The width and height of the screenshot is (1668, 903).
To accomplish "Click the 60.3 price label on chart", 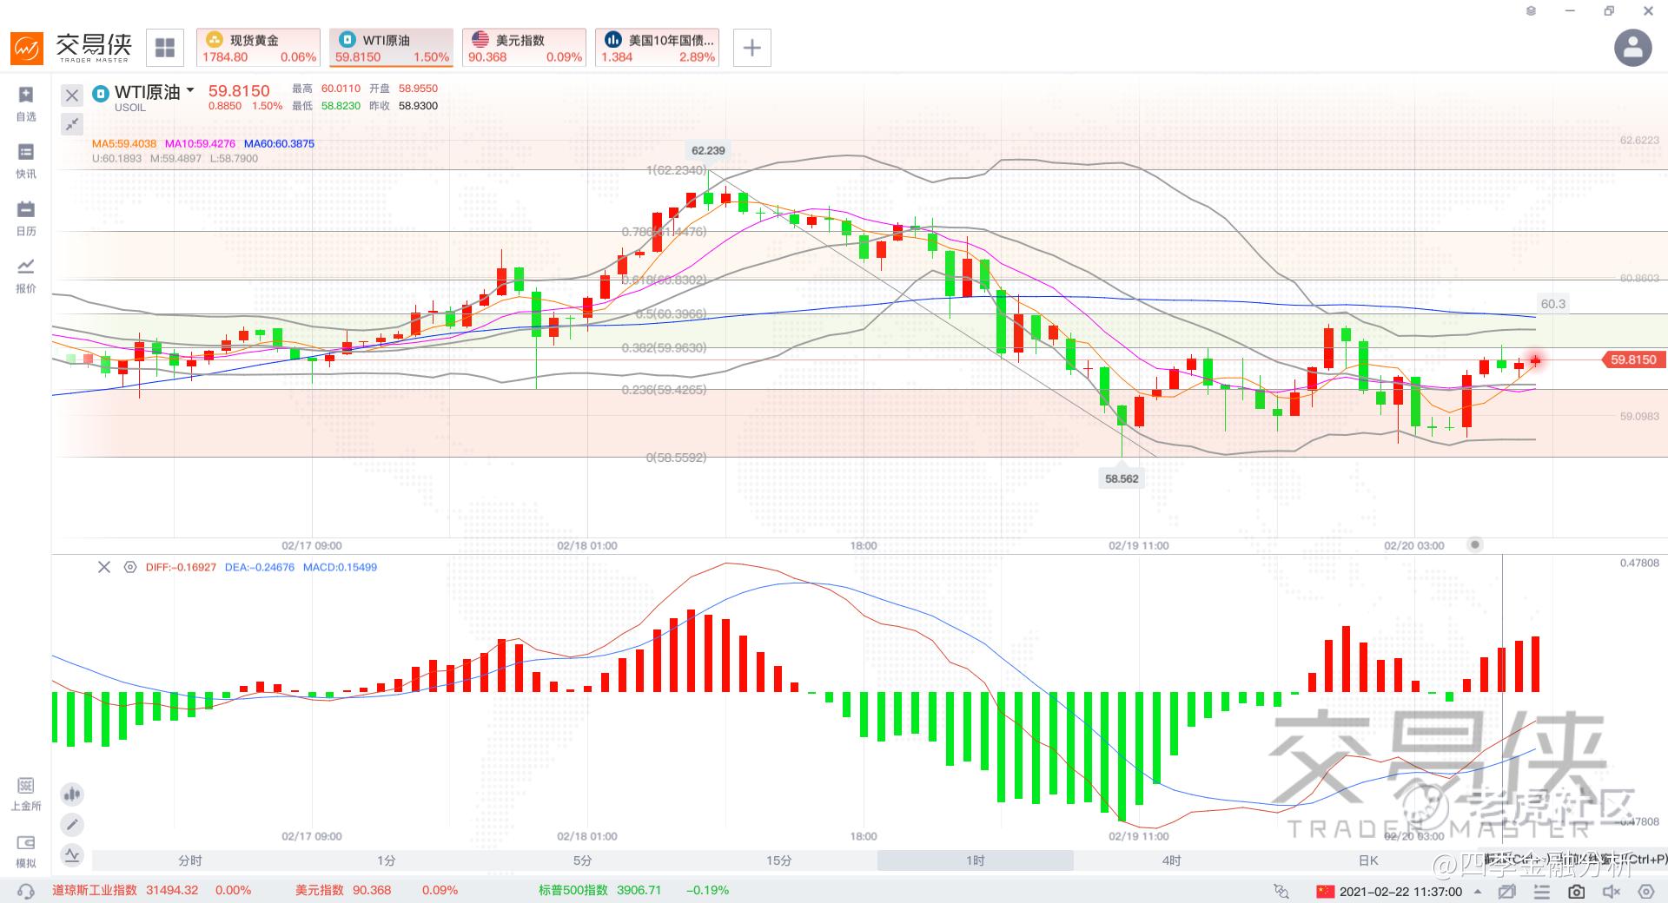I will click(x=1552, y=304).
